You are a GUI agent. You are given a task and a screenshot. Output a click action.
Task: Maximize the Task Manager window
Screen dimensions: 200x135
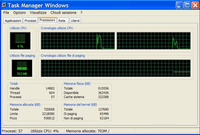pos(187,5)
